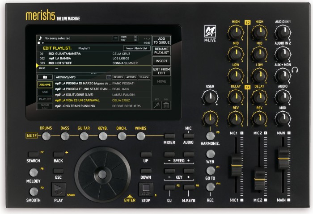Click the MIC1 plus button above its fader

point(242,133)
